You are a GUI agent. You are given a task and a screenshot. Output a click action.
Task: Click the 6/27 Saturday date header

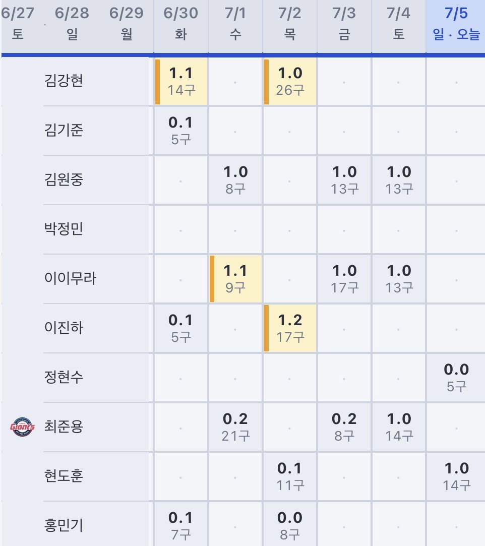coord(18,24)
